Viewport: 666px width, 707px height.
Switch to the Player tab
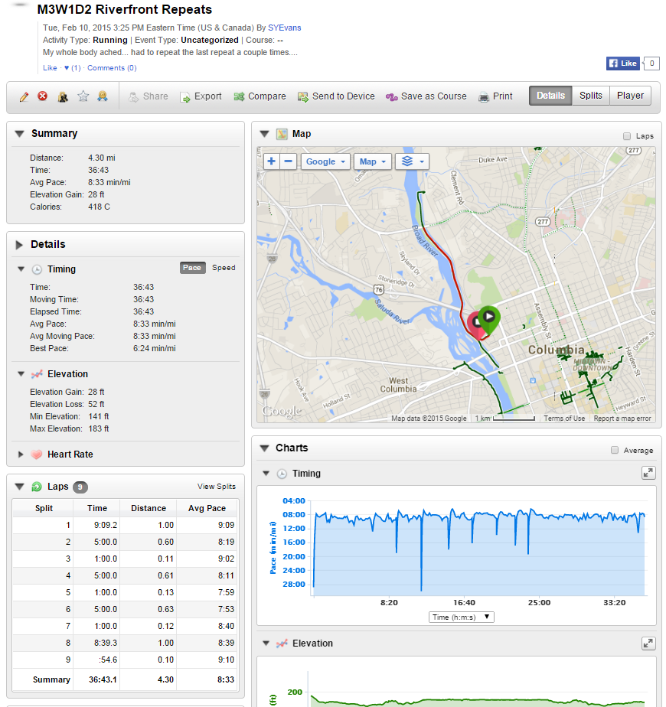click(630, 96)
